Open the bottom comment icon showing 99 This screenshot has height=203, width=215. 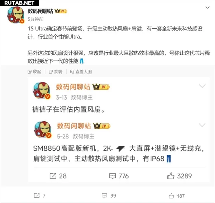[109, 195]
